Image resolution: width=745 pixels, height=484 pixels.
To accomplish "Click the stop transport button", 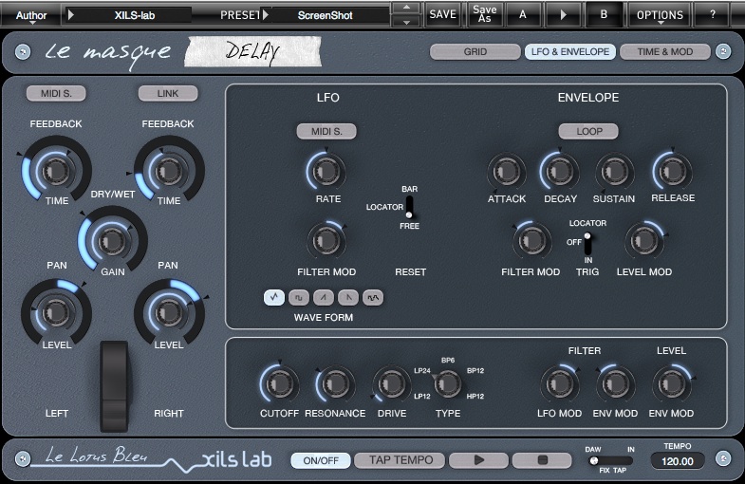I will tap(542, 459).
